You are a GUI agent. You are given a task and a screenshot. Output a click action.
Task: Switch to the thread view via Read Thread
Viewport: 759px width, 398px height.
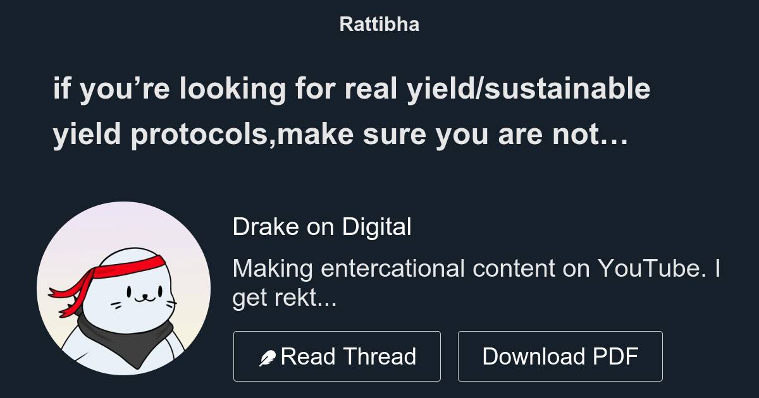(337, 355)
